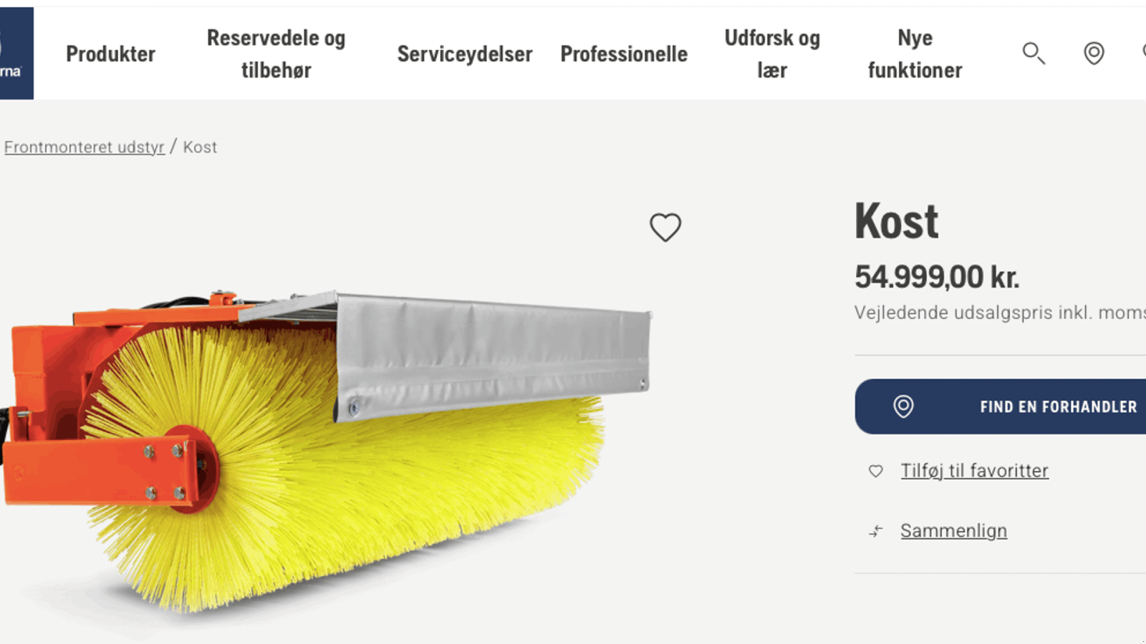Expand the Professionelle menu

624,54
